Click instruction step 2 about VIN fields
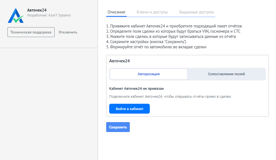This screenshot has width=276, height=160. point(173,31)
